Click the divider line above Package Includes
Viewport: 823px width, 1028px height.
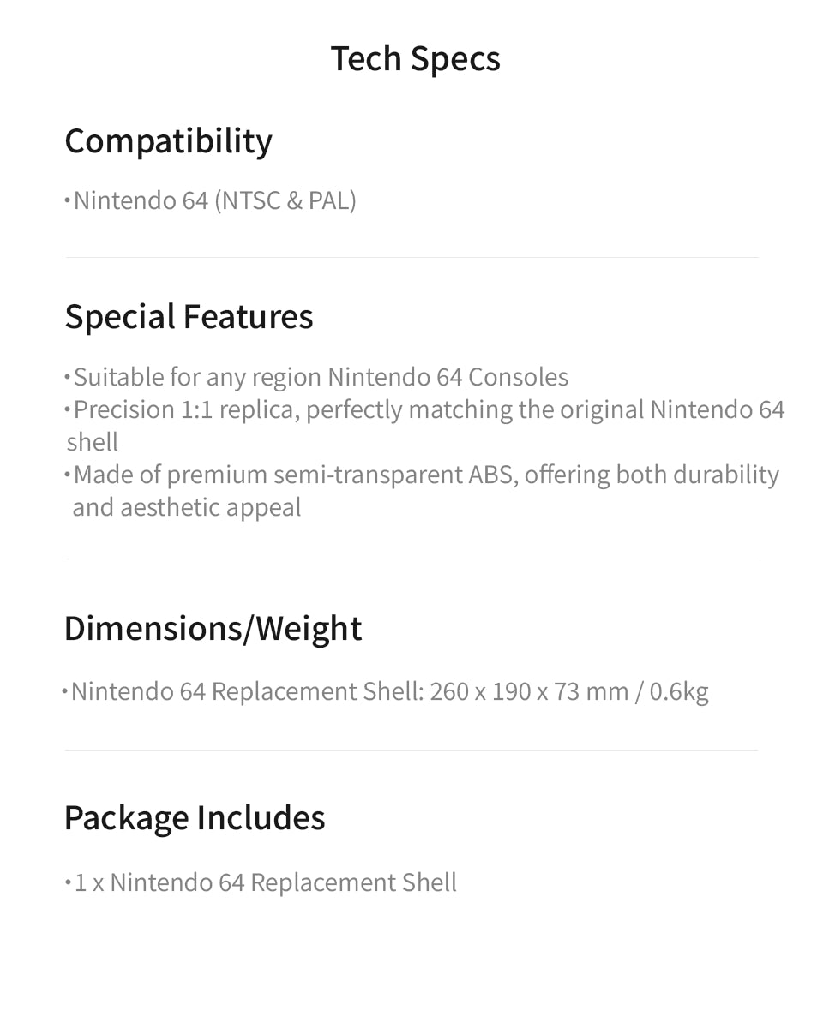coord(411,751)
